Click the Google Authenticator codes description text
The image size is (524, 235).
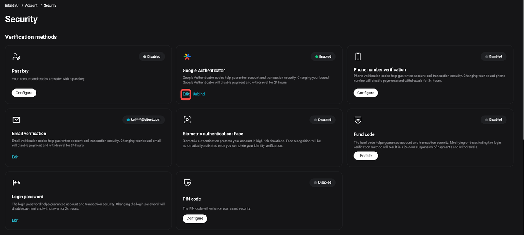tap(255, 80)
